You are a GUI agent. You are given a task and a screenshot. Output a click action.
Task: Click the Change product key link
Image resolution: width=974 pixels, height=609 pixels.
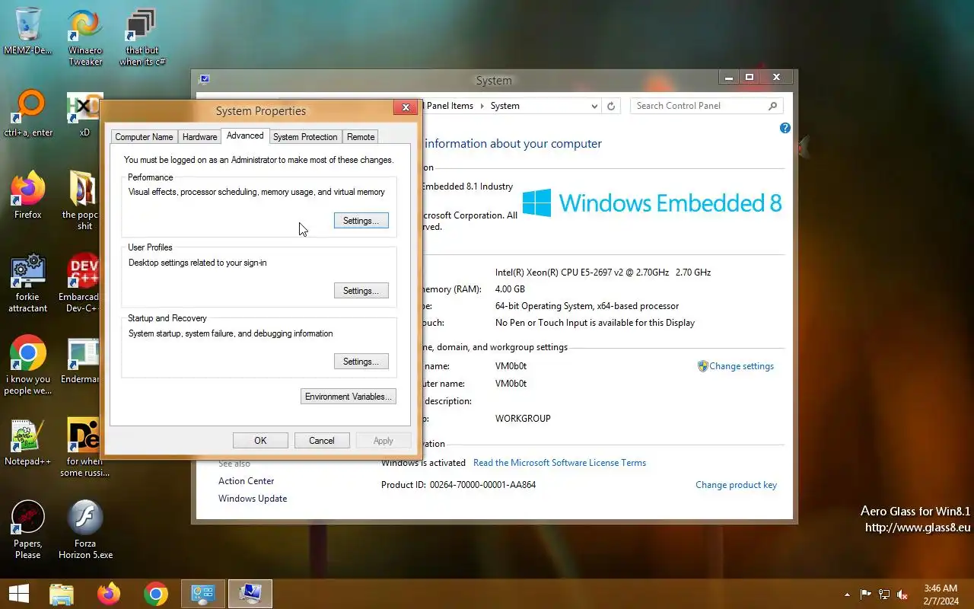point(736,485)
